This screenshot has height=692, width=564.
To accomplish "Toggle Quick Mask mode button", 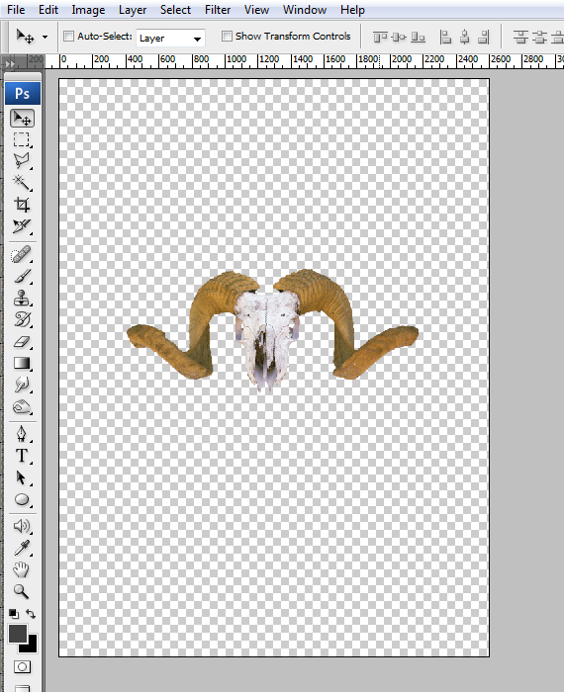I will click(x=22, y=666).
